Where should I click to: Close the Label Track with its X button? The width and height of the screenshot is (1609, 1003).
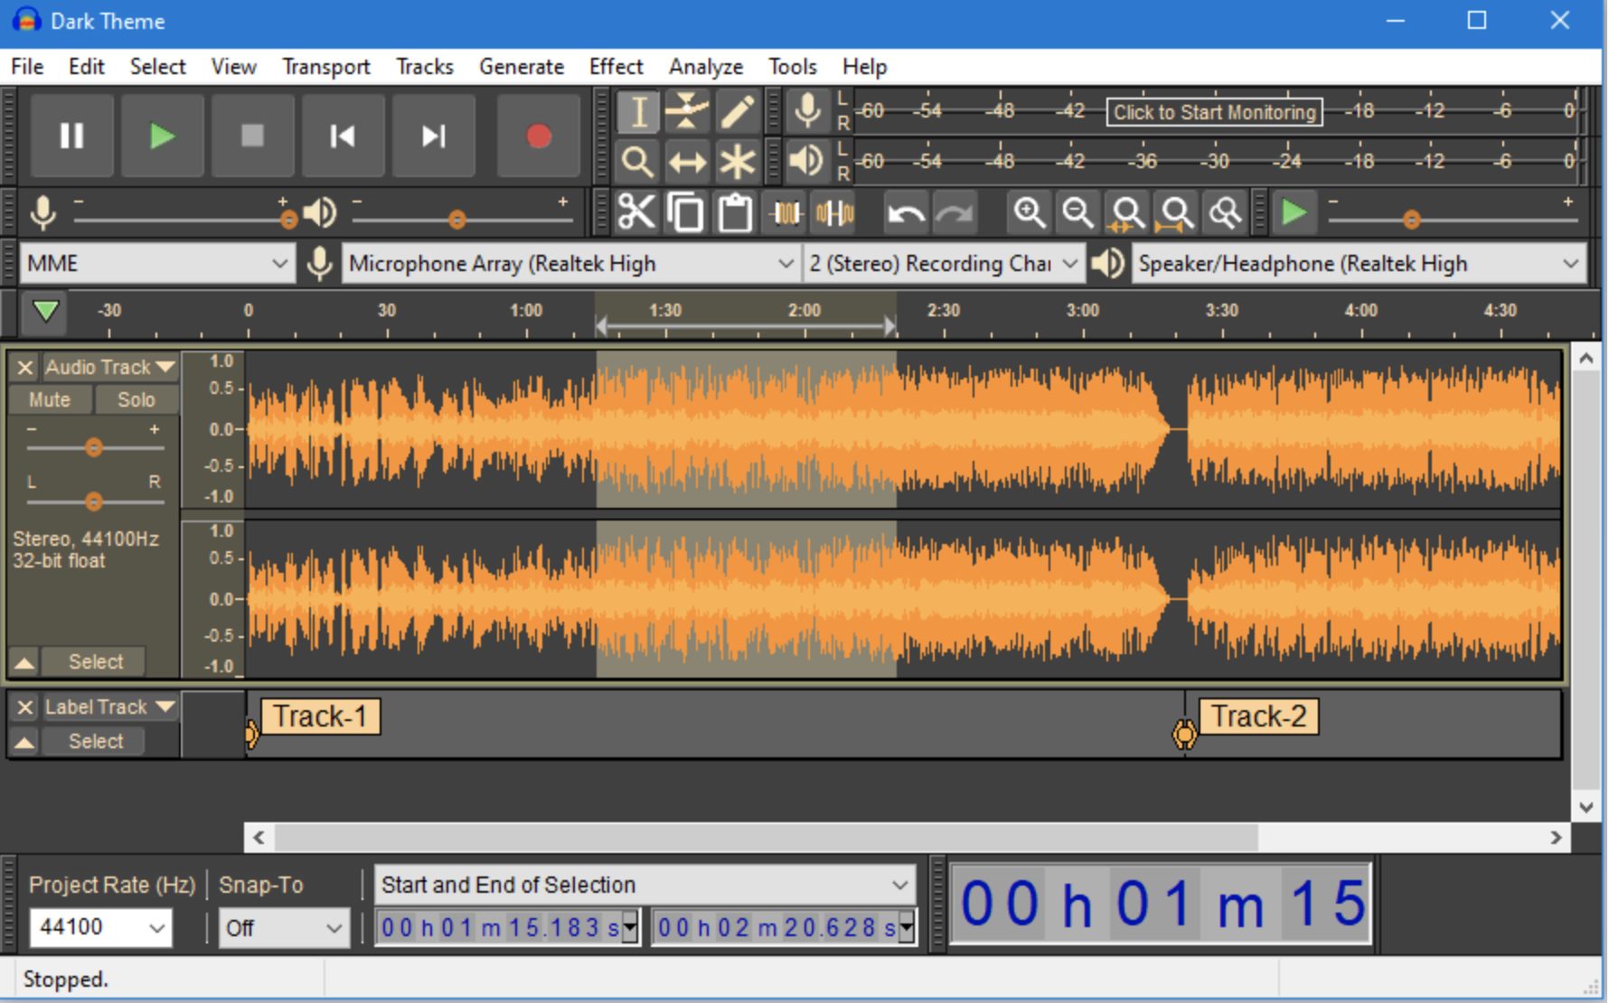point(24,708)
